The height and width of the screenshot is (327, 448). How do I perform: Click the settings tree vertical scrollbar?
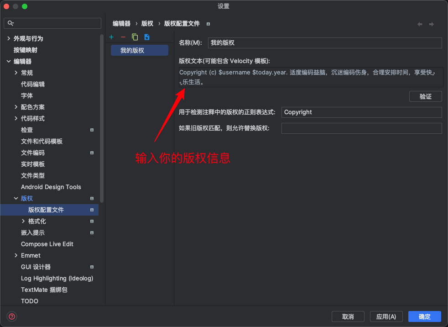[102, 119]
